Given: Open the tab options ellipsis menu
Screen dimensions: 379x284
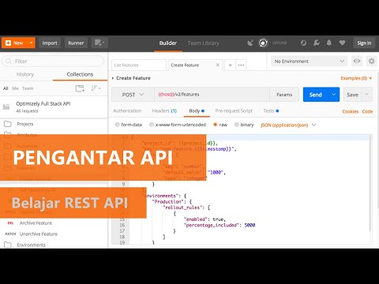Looking at the screenshot, I should (241, 65).
